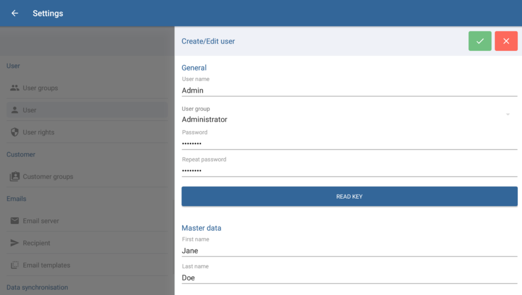The width and height of the screenshot is (522, 295).
Task: Expand the User group dropdown arrow
Action: tap(508, 114)
